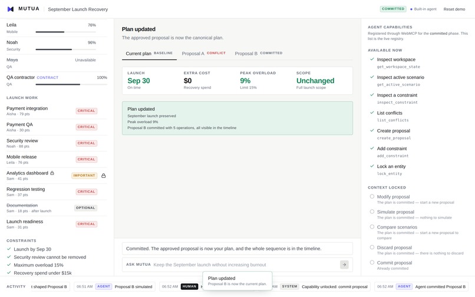Click the $0 extra cost value
This screenshot has width=475, height=297.
(187, 81)
